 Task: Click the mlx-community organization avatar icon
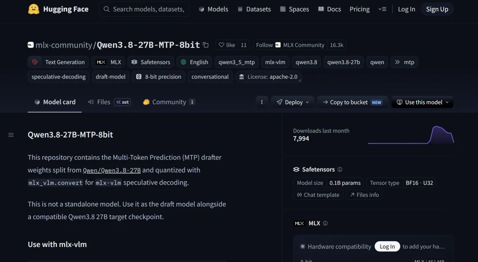click(31, 45)
